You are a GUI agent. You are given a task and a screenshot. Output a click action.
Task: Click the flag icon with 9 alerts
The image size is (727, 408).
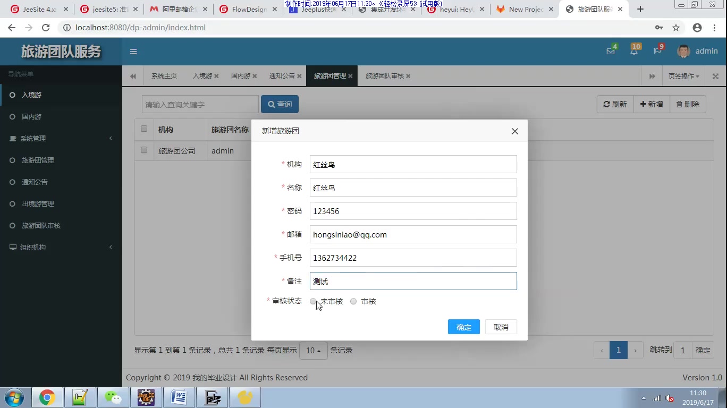coord(657,51)
